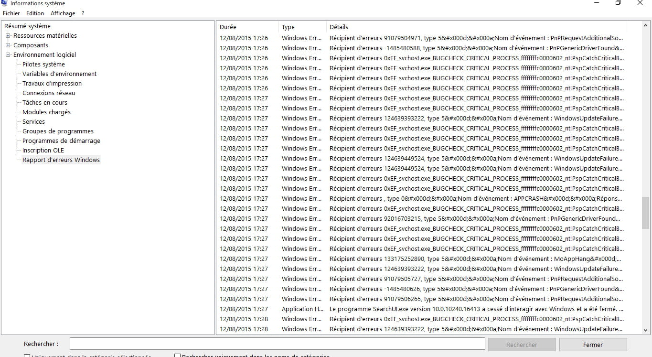Open Inscription OLE category
This screenshot has height=357, width=652.
click(x=43, y=151)
